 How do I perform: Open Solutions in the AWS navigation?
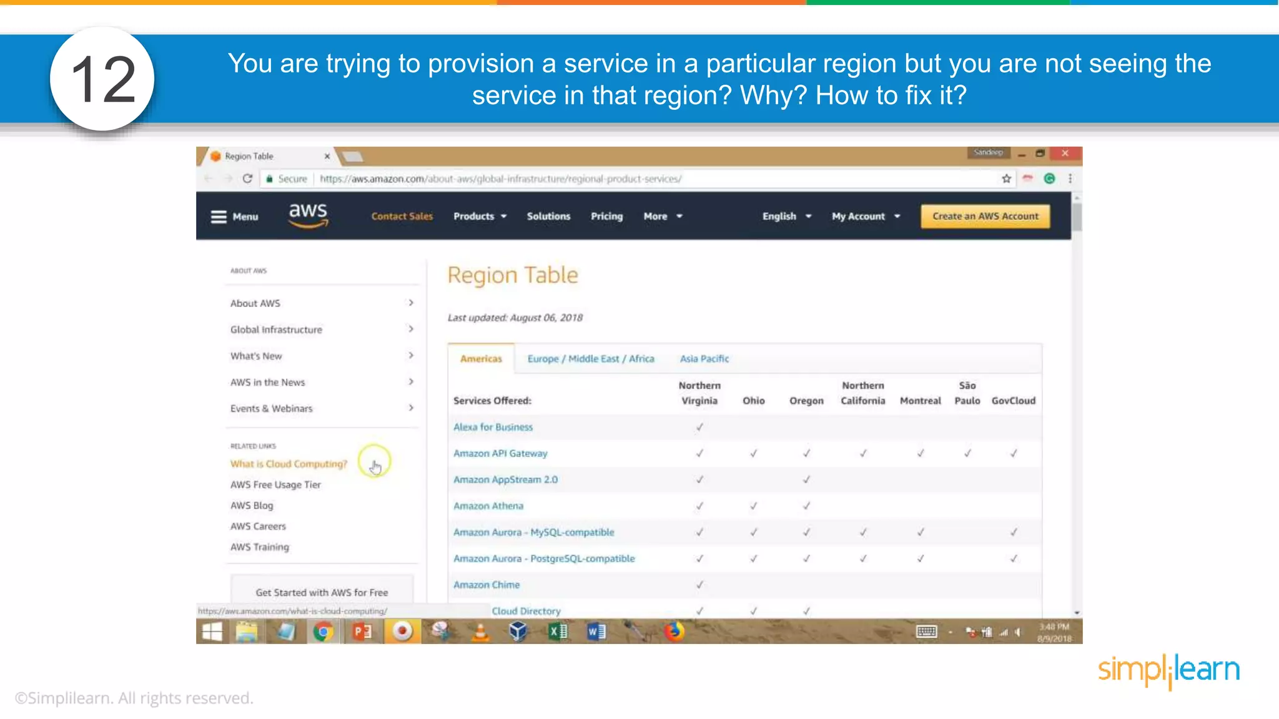point(548,216)
